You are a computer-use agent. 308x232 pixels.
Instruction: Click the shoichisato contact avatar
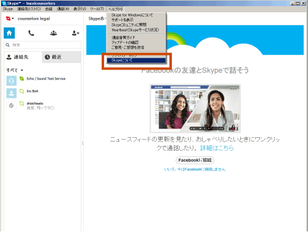coord(11,105)
